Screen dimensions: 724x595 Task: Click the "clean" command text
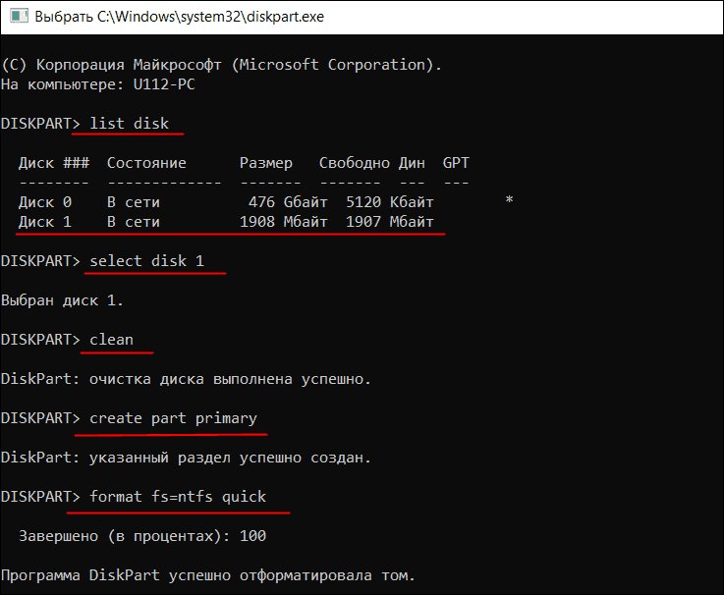click(111, 339)
